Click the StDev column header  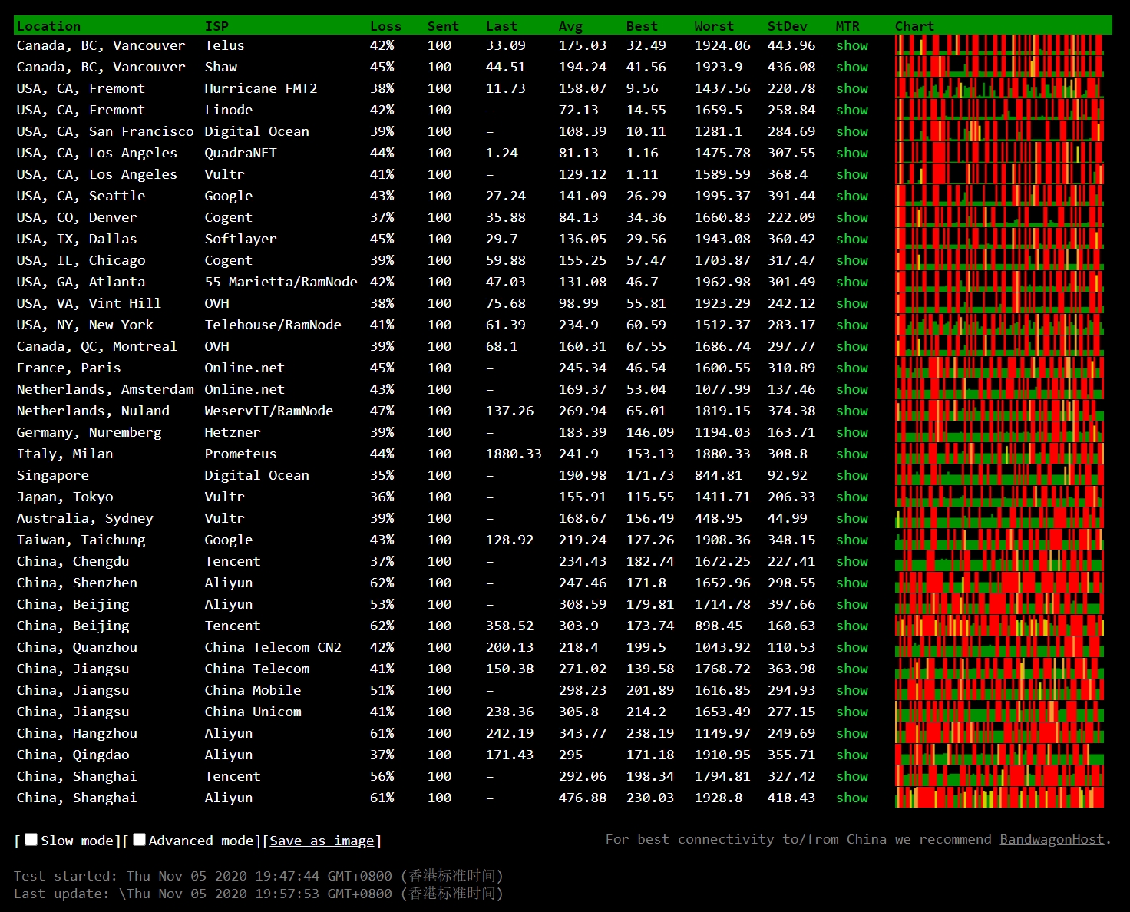pyautogui.click(x=788, y=26)
